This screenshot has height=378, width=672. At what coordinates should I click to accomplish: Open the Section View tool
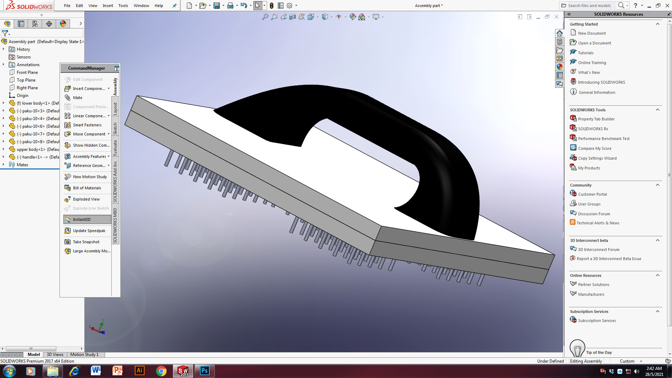pos(293,17)
